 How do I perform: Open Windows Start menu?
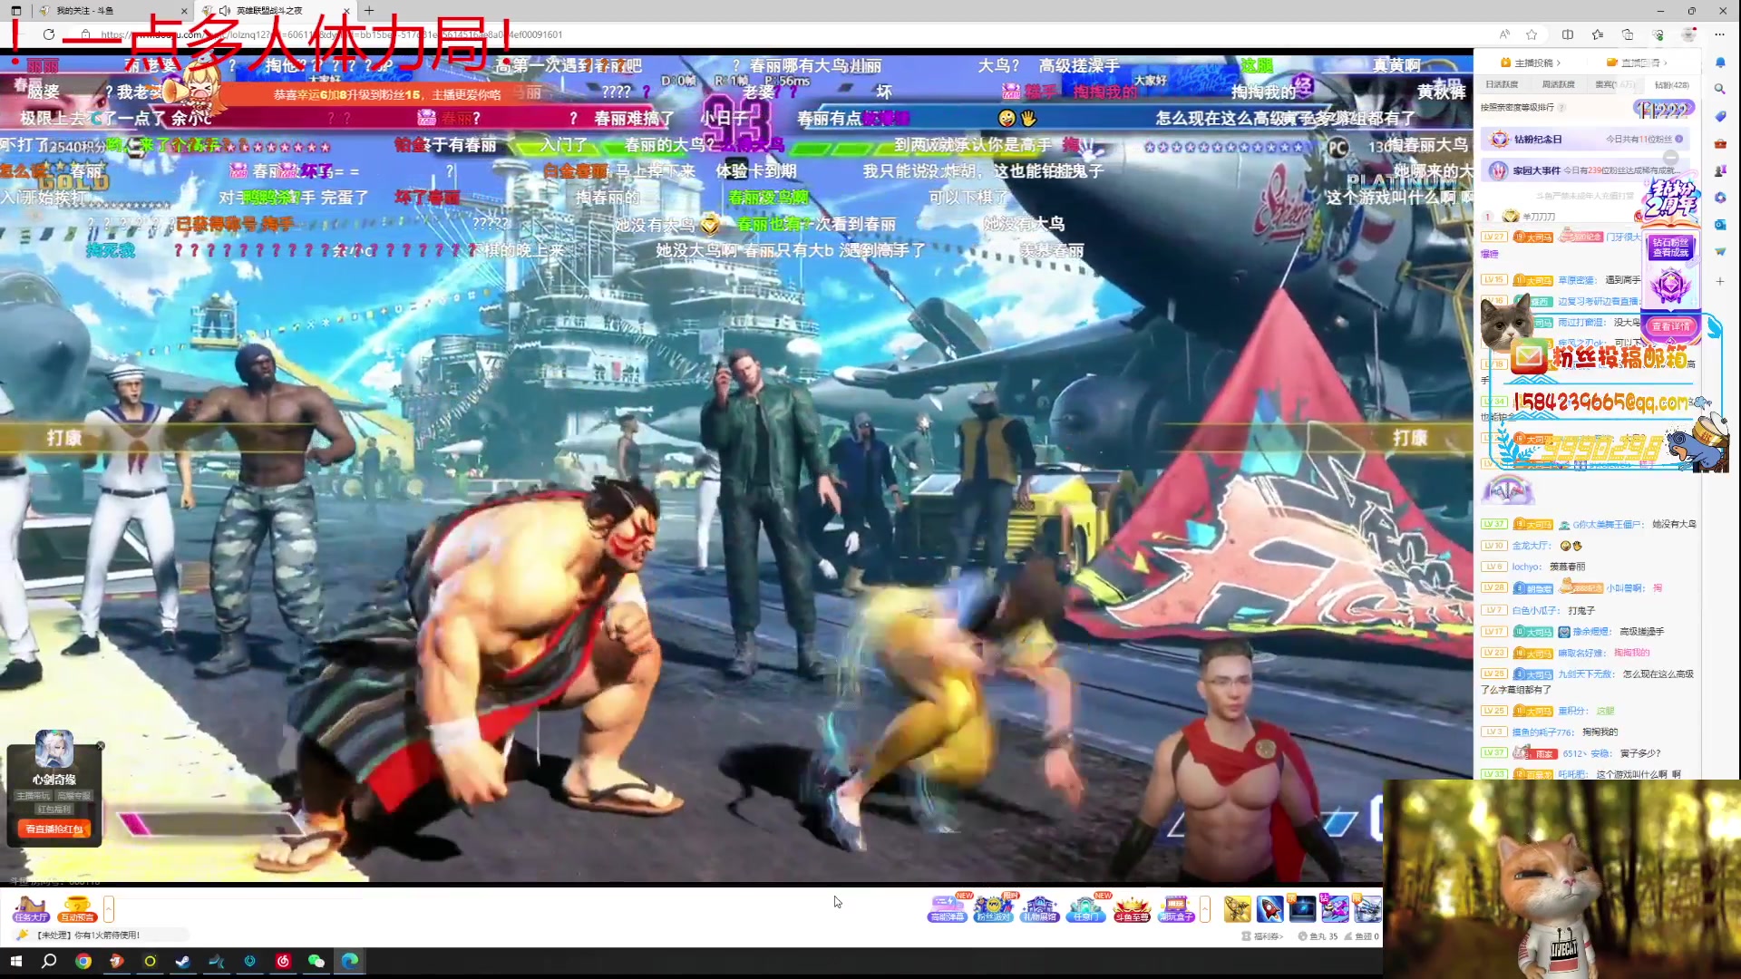15,961
